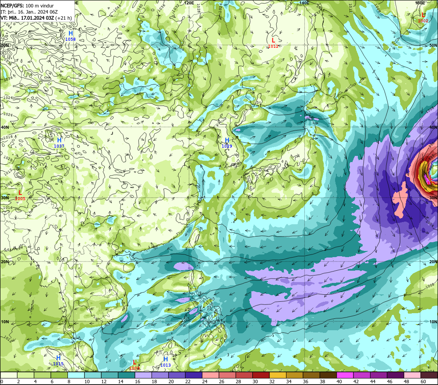Click the NCEP/GFS 100 m vindur title
This screenshot has width=438, height=385.
pos(27,6)
